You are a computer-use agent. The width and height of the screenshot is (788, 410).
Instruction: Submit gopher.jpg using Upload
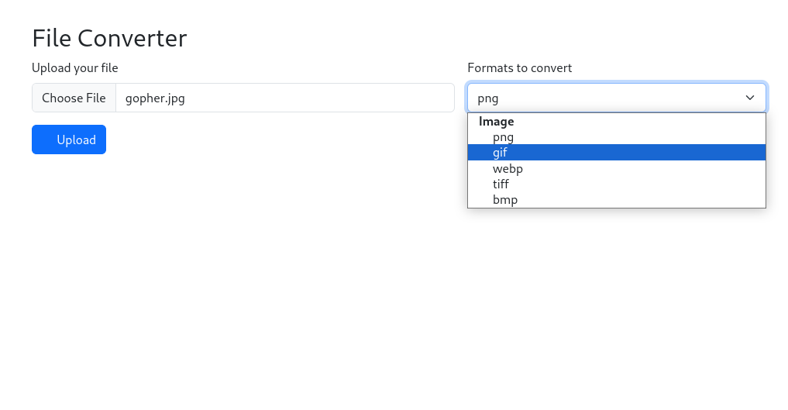click(x=69, y=140)
